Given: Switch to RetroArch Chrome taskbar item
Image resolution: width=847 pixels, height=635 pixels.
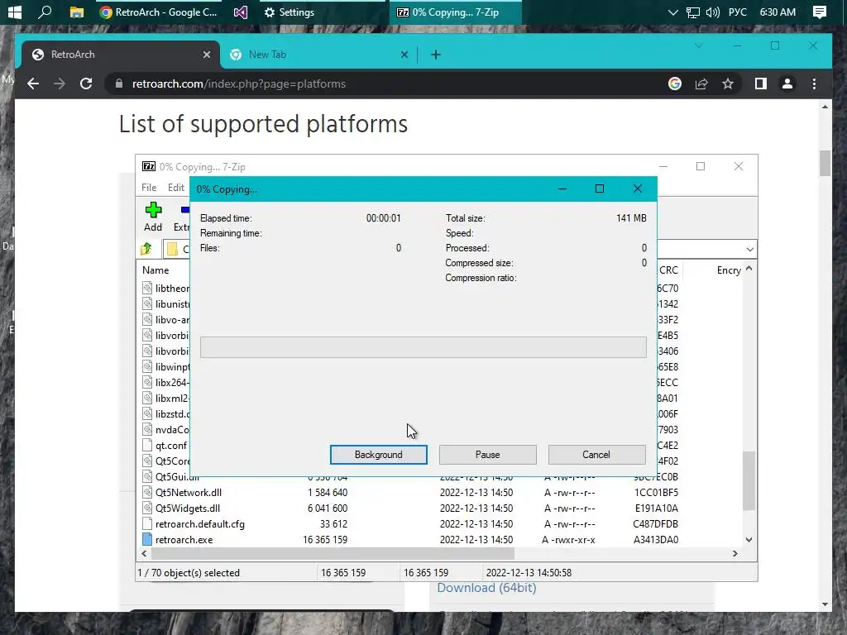Looking at the screenshot, I should point(158,12).
